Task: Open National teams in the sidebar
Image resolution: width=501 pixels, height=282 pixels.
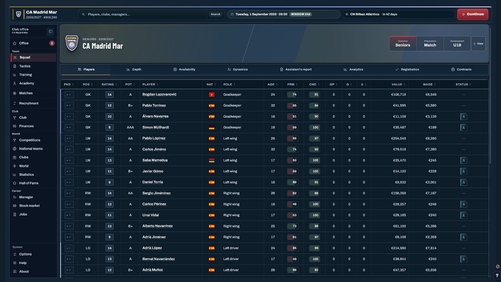Action: [x=33, y=149]
